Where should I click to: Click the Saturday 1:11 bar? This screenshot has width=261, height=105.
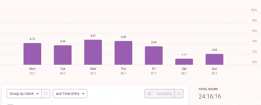[184, 62]
